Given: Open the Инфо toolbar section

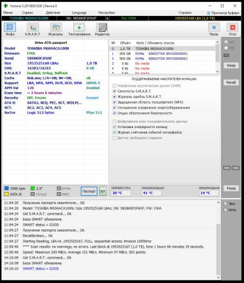Looking at the screenshot, I should (x=10, y=29).
